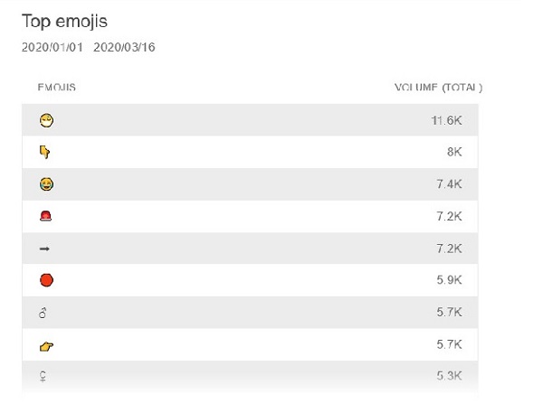Select the backhand pointing down emoji
The height and width of the screenshot is (413, 543).
click(44, 152)
